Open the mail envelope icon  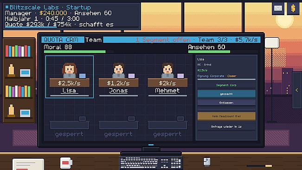tap(278, 8)
